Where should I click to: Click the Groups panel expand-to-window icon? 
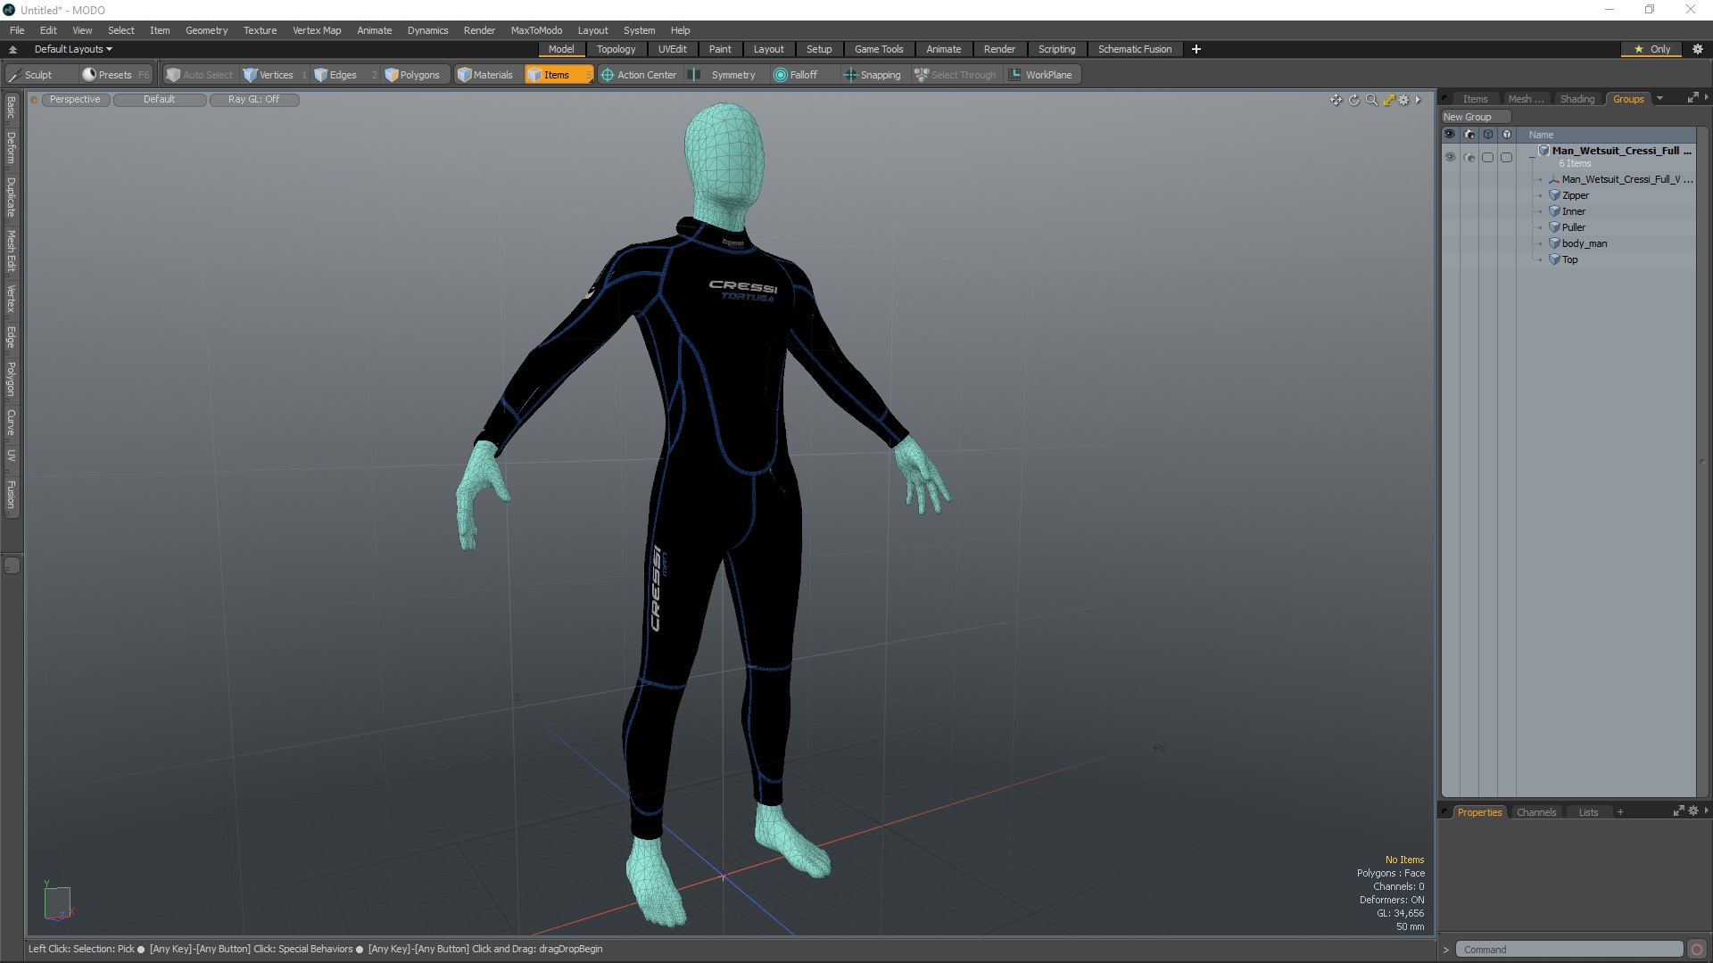tap(1692, 98)
